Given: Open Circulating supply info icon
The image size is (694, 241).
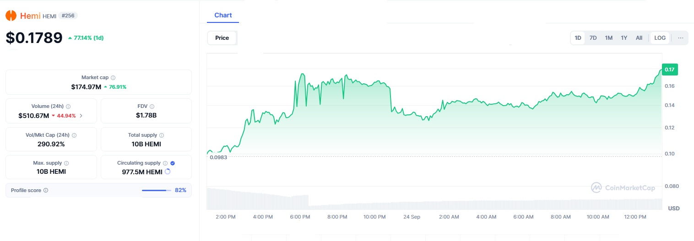Looking at the screenshot, I should point(165,163).
